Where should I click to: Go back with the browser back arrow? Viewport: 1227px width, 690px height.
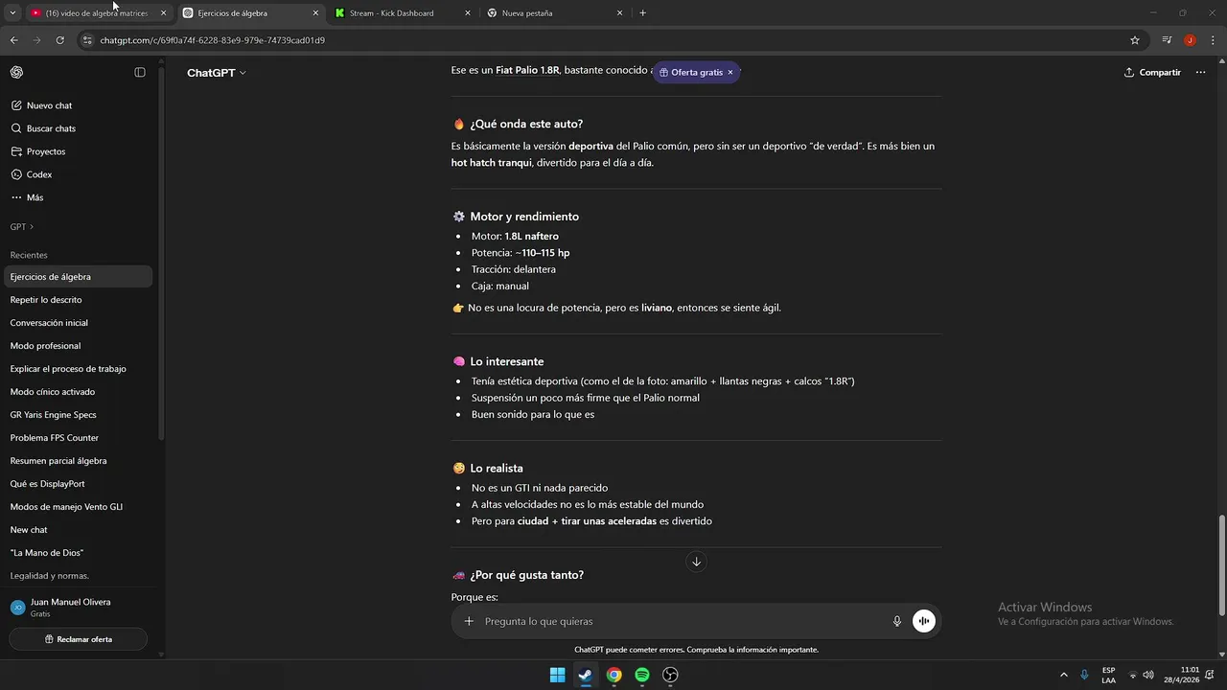coord(13,40)
